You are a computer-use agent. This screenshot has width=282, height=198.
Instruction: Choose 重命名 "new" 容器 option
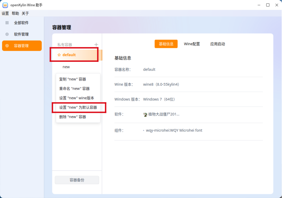[x=74, y=89]
